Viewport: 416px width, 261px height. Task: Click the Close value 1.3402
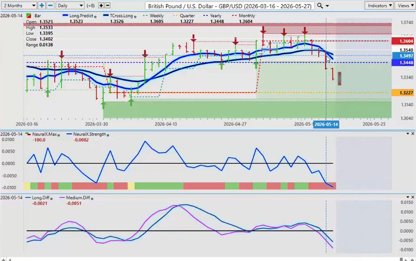(x=46, y=39)
